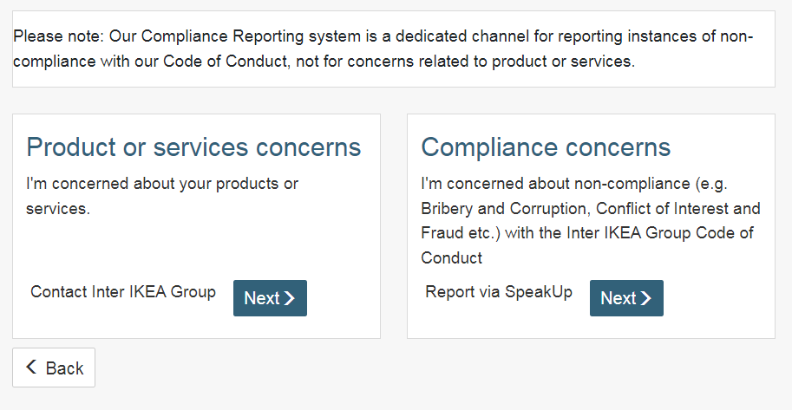Click "I'm concerned about your products or services" text
792x410 pixels.
(162, 185)
